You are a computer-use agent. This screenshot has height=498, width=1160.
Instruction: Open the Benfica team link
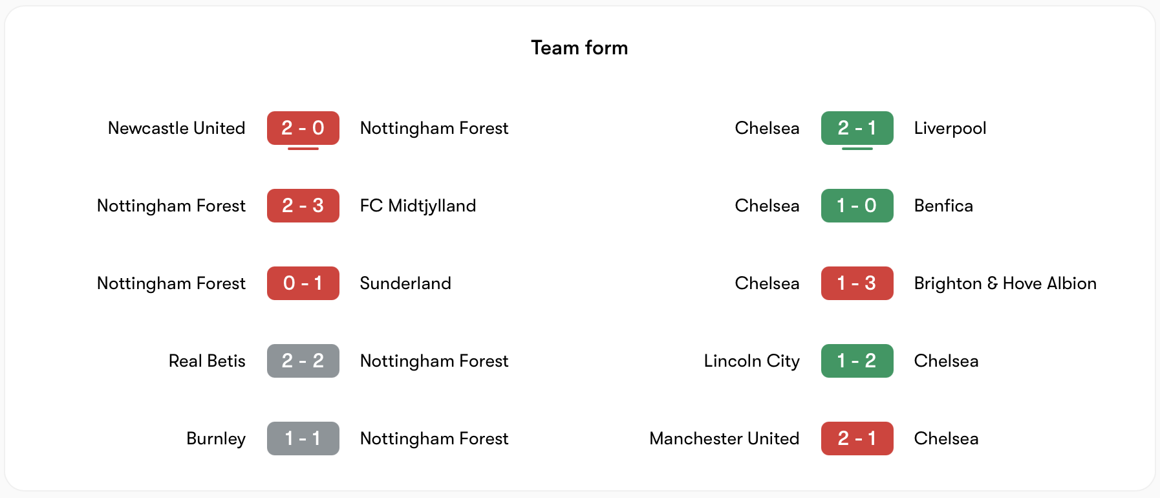coord(943,206)
